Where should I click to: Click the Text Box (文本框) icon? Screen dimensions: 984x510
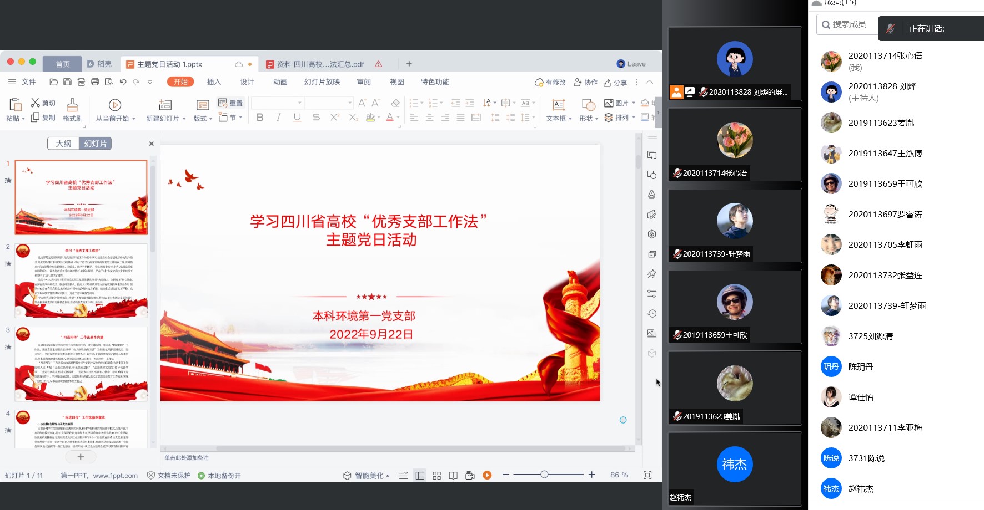(558, 105)
